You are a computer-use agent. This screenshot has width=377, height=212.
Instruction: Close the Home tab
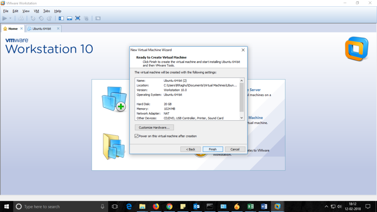[21, 29]
